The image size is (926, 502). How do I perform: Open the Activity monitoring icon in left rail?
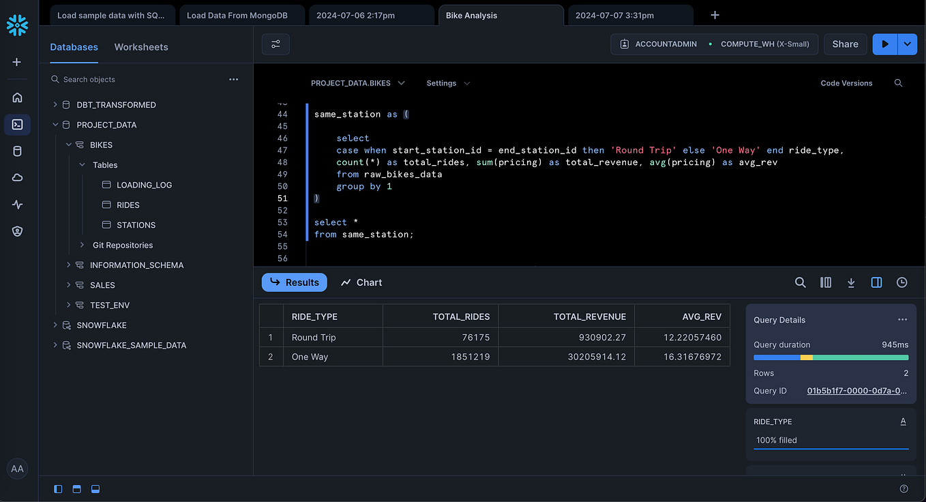pyautogui.click(x=17, y=204)
